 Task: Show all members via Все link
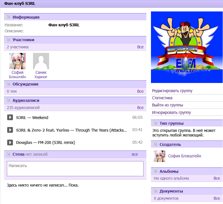point(140,47)
